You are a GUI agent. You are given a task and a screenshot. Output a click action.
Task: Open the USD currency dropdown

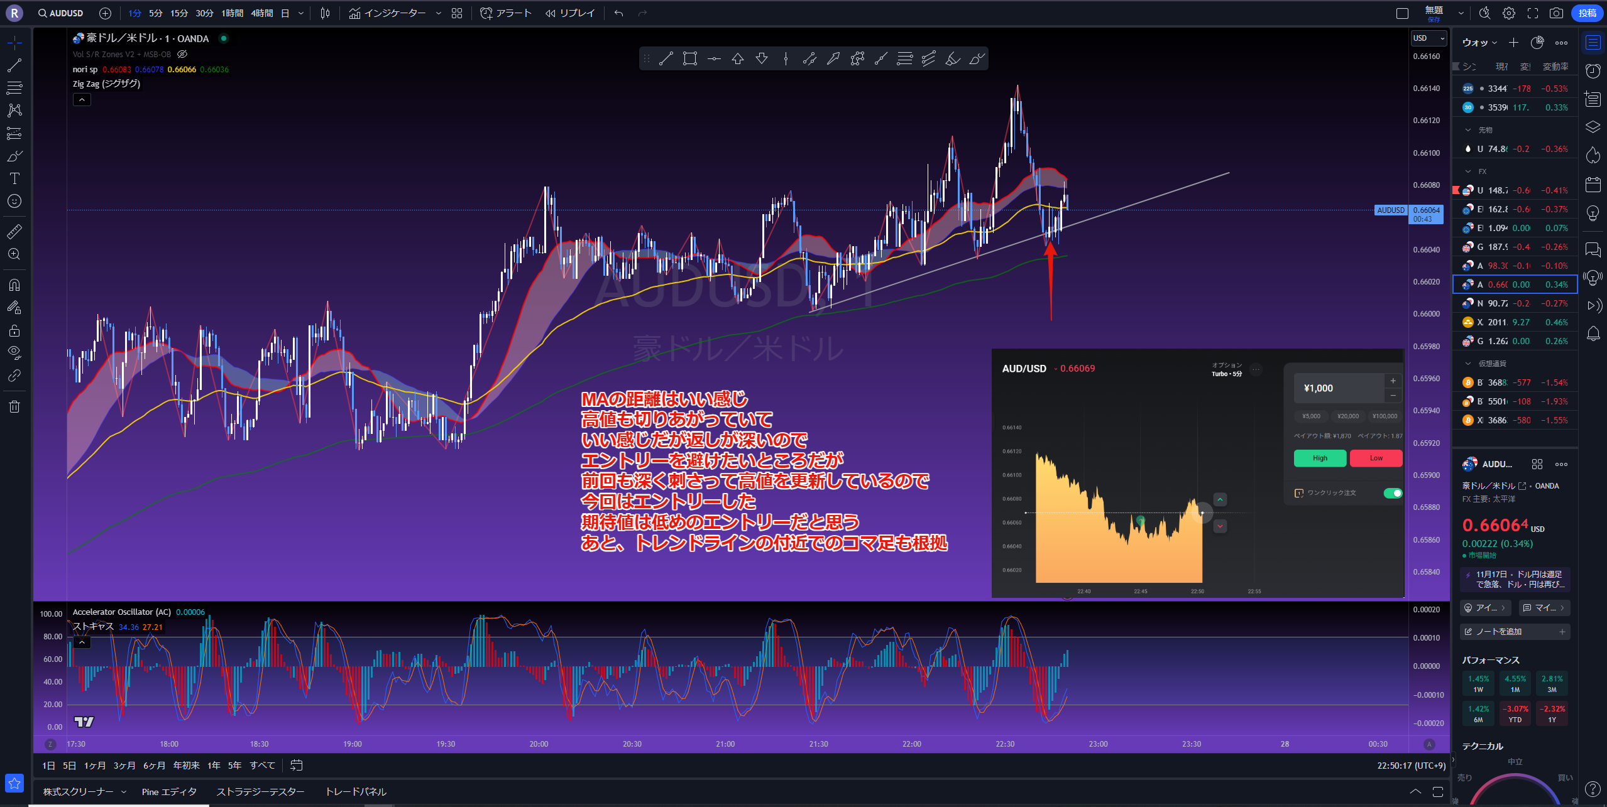coord(1428,38)
